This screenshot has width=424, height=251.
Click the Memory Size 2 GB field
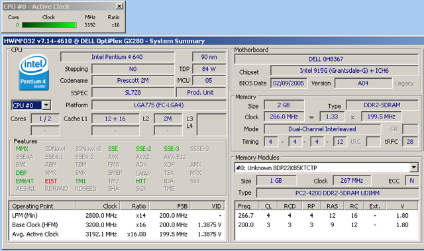pos(284,105)
